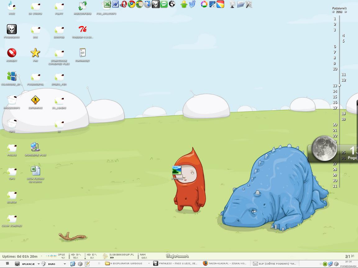
Task: Open the Aplikacje dropdown arrow in taskbar
Action: point(39,264)
